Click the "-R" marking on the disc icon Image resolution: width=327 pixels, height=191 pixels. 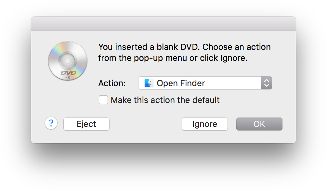click(x=68, y=77)
